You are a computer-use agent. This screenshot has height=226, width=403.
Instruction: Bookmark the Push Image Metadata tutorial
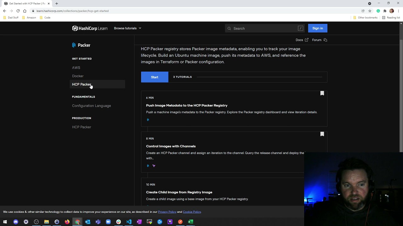322,93
